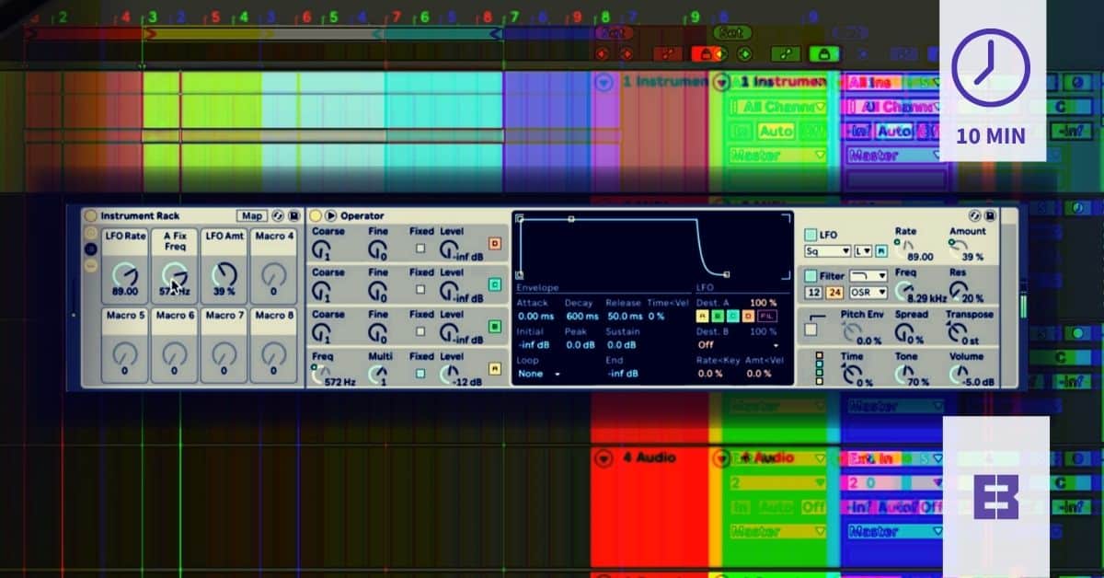
Task: Enable Fixed mode for oscillator C
Action: (420, 290)
